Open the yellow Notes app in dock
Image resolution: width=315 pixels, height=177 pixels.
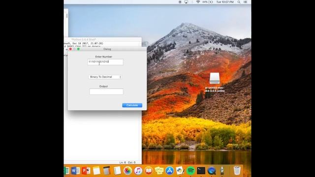pos(96,171)
